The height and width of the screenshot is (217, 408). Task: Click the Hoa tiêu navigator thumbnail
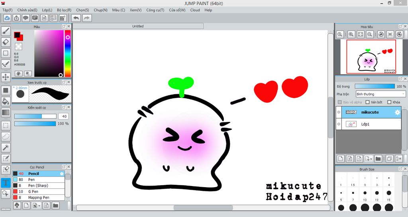point(371,57)
